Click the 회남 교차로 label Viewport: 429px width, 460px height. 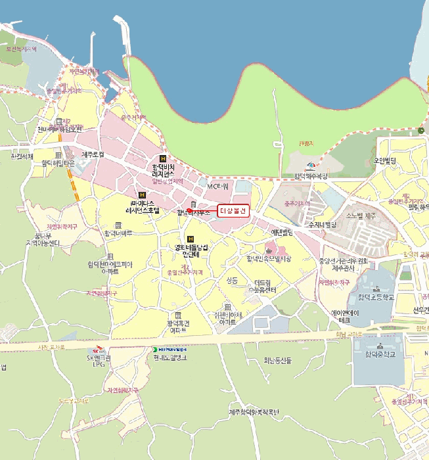pyautogui.click(x=350, y=334)
